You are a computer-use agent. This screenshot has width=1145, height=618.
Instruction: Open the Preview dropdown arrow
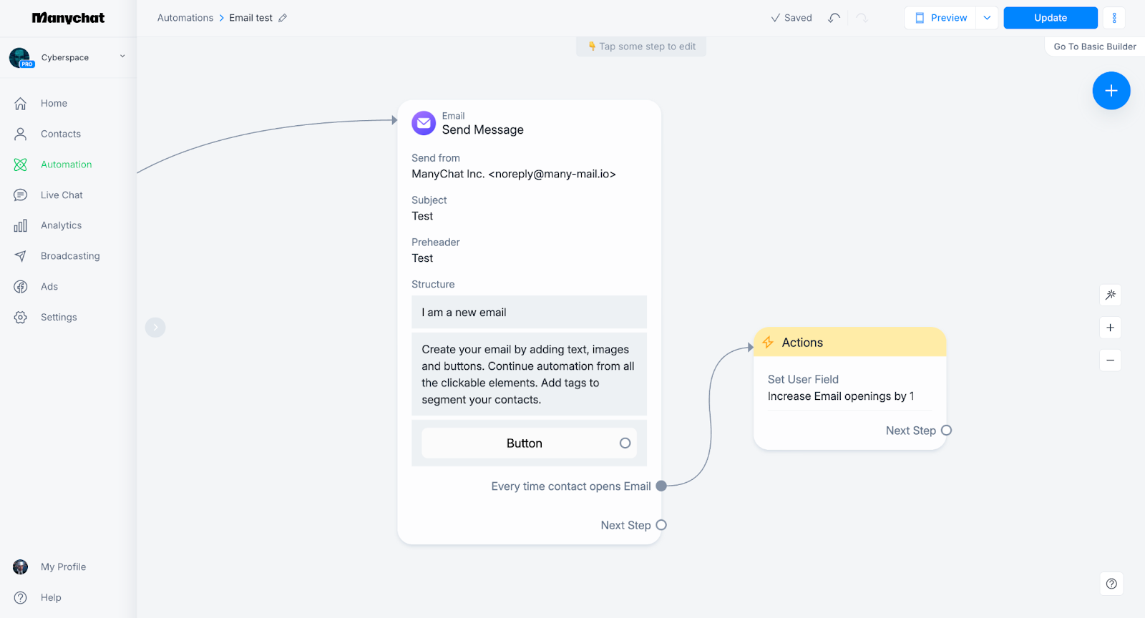(987, 18)
